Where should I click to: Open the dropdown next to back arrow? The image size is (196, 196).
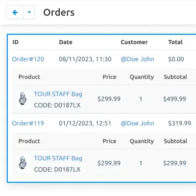click(29, 12)
